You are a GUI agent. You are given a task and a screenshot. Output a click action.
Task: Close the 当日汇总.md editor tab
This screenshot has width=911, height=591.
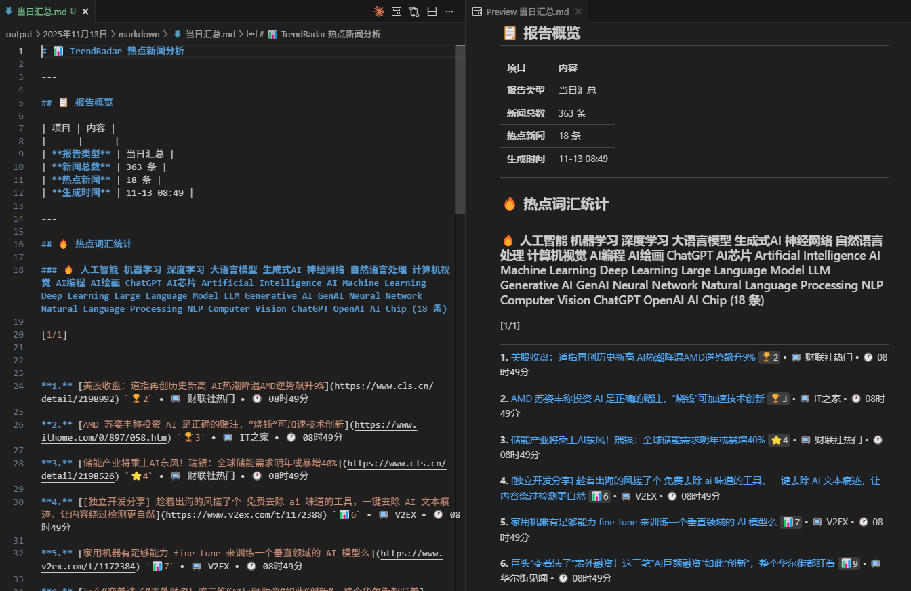(86, 12)
